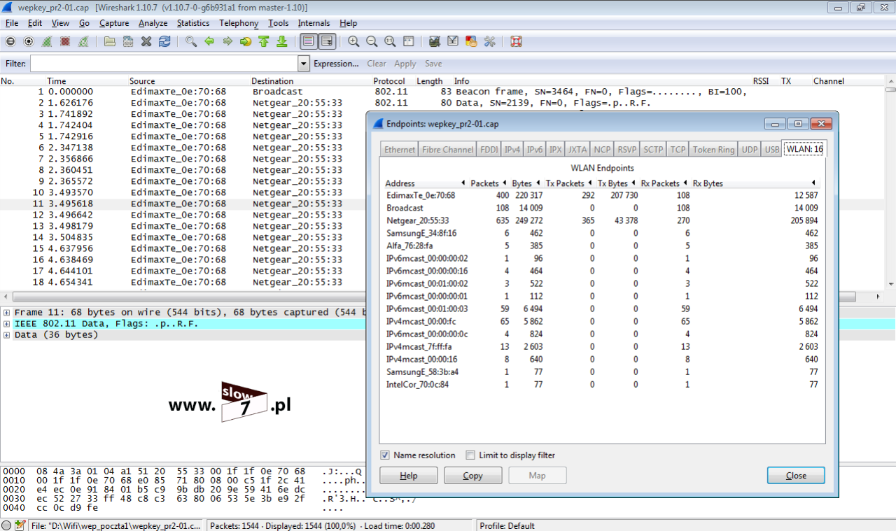Toggle auto scroll in live capture
896x531 pixels.
point(327,41)
